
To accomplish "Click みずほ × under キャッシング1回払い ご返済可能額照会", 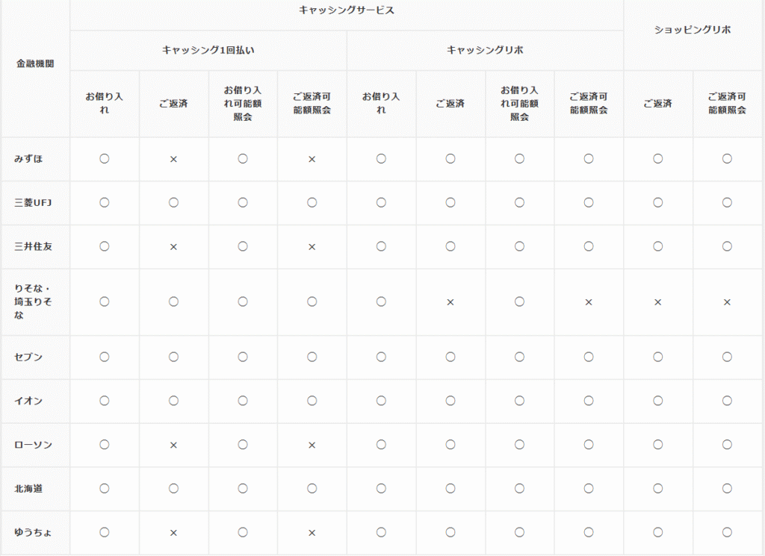I will pyautogui.click(x=312, y=160).
